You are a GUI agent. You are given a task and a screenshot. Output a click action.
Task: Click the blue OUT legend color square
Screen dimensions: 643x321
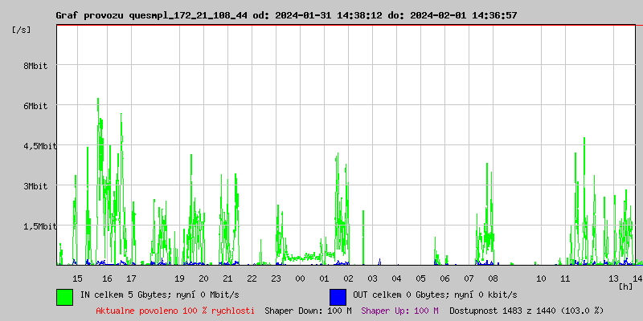pos(338,296)
